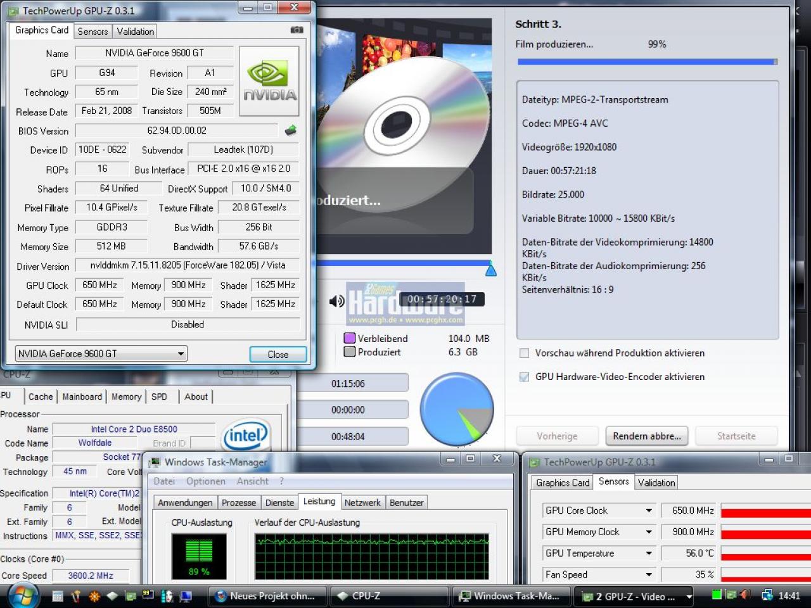Click the Intel logo in CPU-Z
Screen dimensions: 811x608
coord(246,435)
